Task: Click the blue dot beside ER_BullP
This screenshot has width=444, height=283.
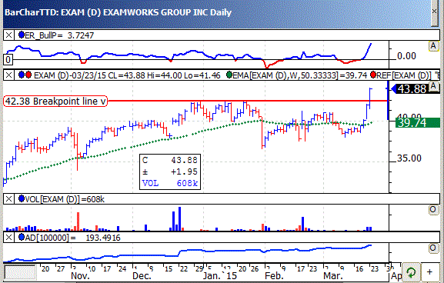Action: point(22,35)
